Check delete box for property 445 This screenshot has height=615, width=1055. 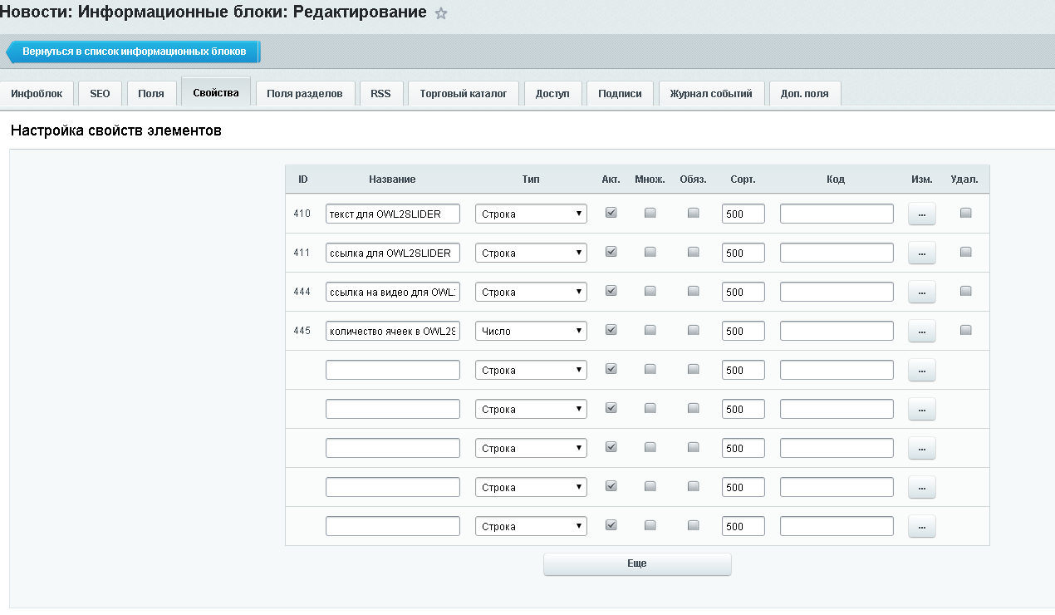[x=965, y=330]
